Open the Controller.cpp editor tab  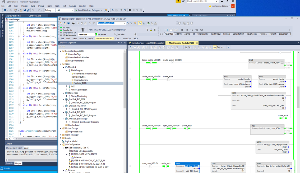[35, 16]
